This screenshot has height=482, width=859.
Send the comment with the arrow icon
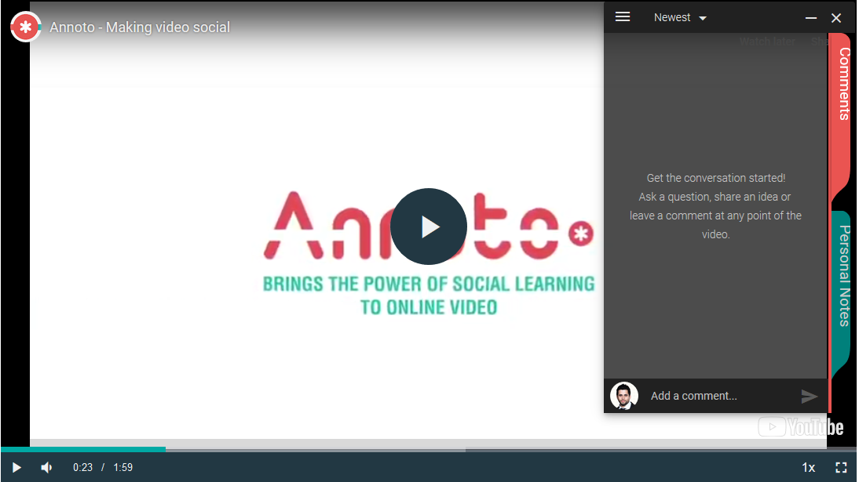pyautogui.click(x=810, y=396)
